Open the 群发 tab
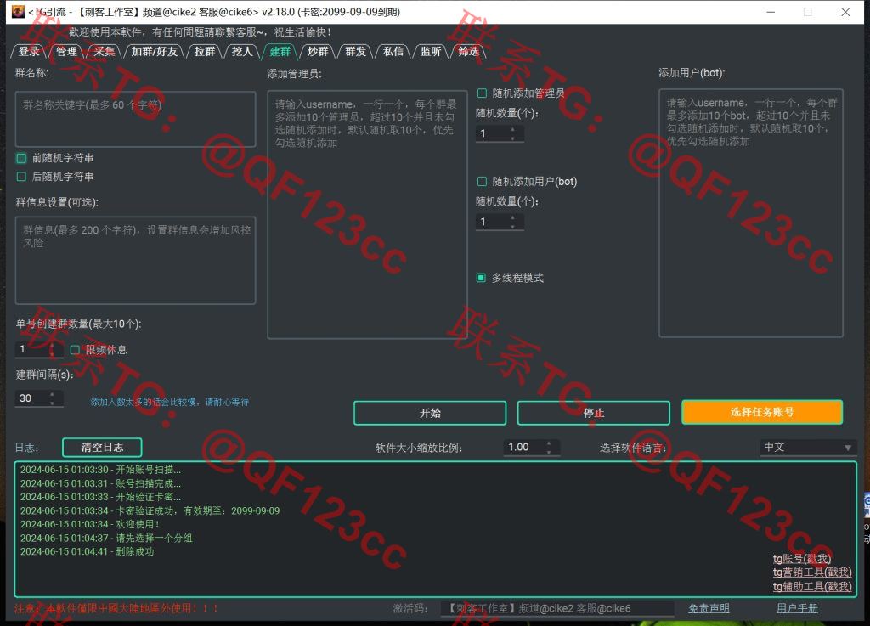 tap(355, 52)
